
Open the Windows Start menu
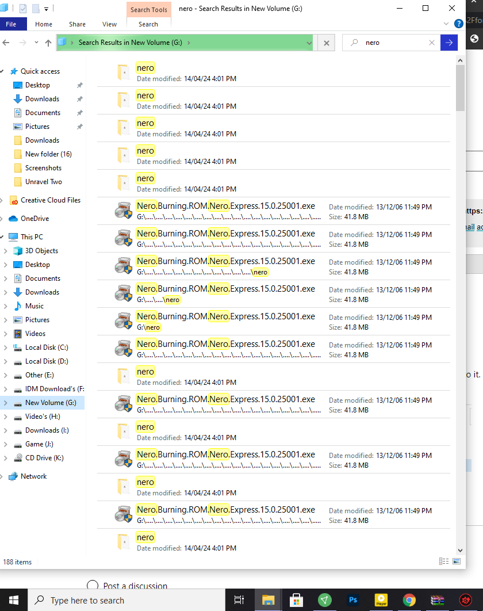(x=14, y=600)
